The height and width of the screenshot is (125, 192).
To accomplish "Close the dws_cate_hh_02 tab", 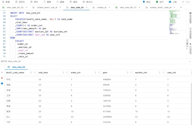I will (x=26, y=7).
